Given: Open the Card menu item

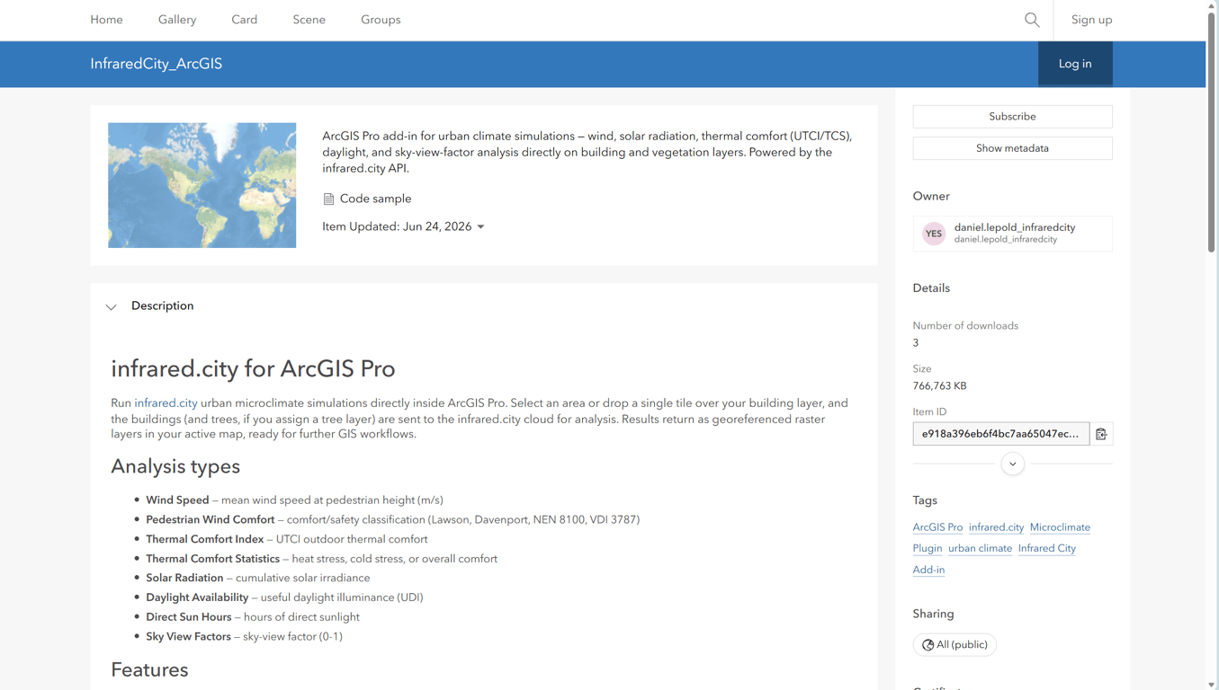Looking at the screenshot, I should [245, 20].
